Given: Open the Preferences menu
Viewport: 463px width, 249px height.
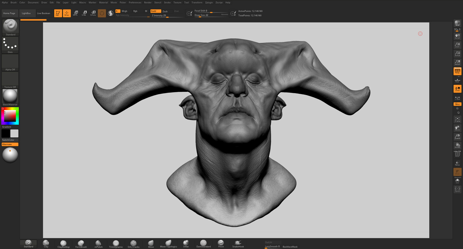Looking at the screenshot, I should pyautogui.click(x=135, y=3).
